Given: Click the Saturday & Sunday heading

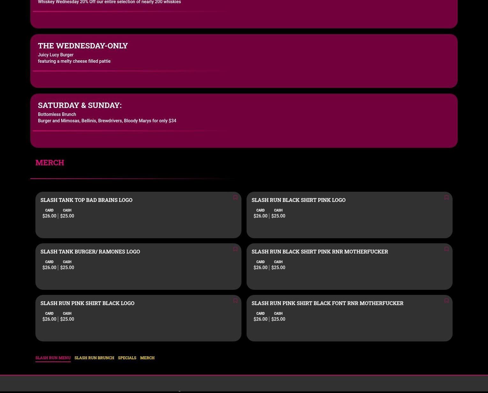Looking at the screenshot, I should click(80, 105).
